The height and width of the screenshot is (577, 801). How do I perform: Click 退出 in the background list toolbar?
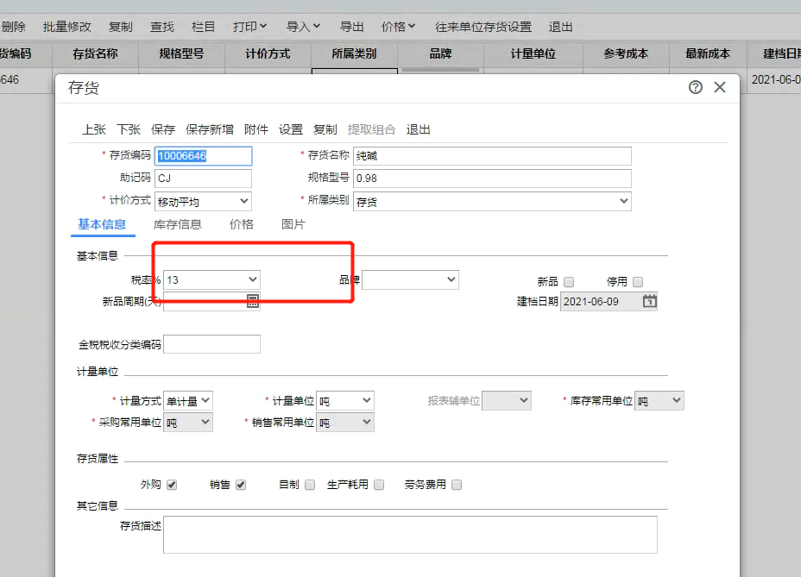click(560, 27)
